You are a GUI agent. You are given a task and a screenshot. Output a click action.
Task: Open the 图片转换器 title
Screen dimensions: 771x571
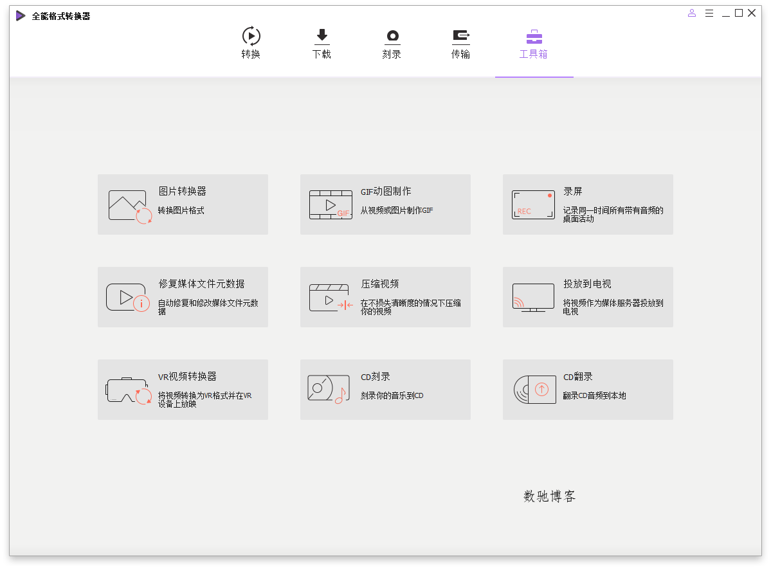(183, 192)
